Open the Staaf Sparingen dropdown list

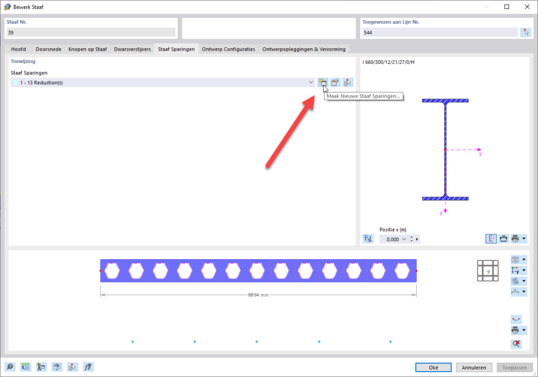311,82
